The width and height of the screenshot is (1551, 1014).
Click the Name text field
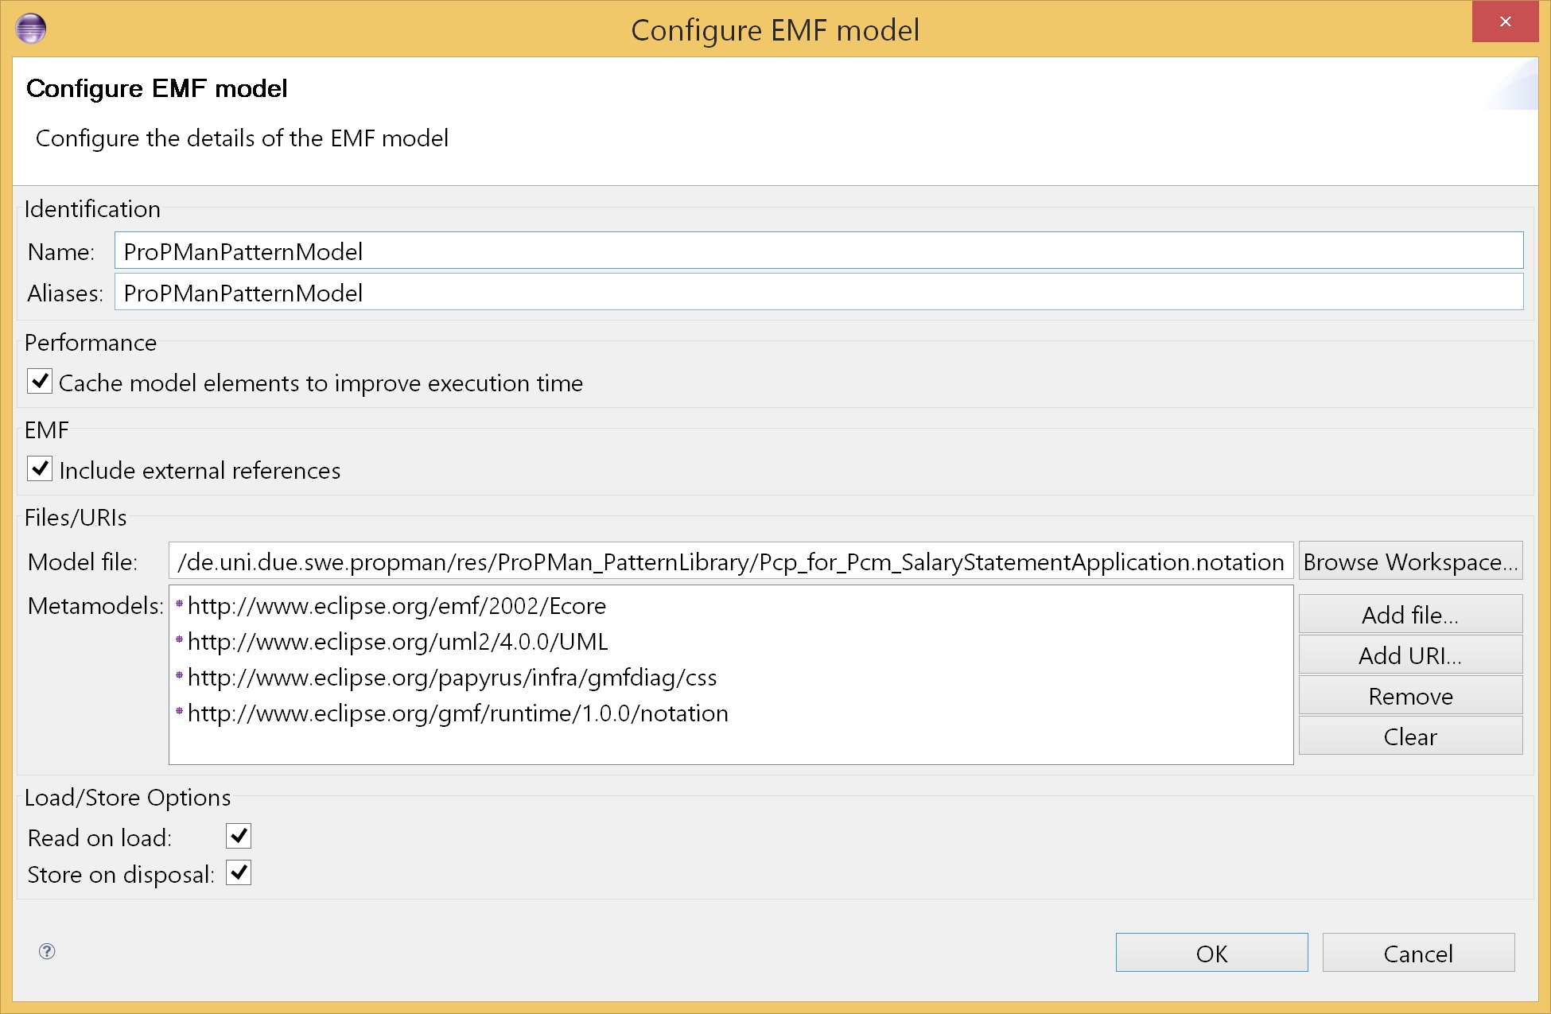click(x=818, y=251)
